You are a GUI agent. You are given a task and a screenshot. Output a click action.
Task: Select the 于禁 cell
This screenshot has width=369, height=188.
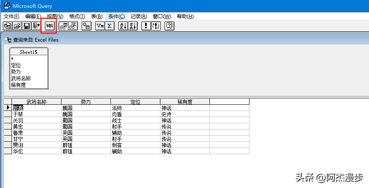click(x=36, y=114)
